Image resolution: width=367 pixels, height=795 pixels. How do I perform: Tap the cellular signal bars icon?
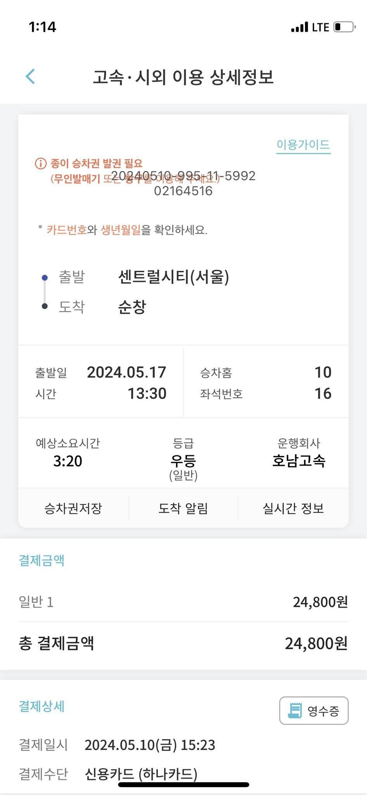pyautogui.click(x=299, y=27)
